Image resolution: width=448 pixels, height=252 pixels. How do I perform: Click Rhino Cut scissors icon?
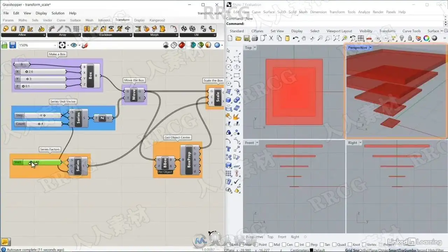[271, 38]
